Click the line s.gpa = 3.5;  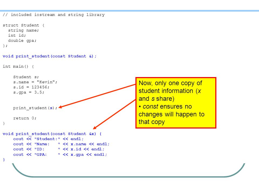[29, 92]
